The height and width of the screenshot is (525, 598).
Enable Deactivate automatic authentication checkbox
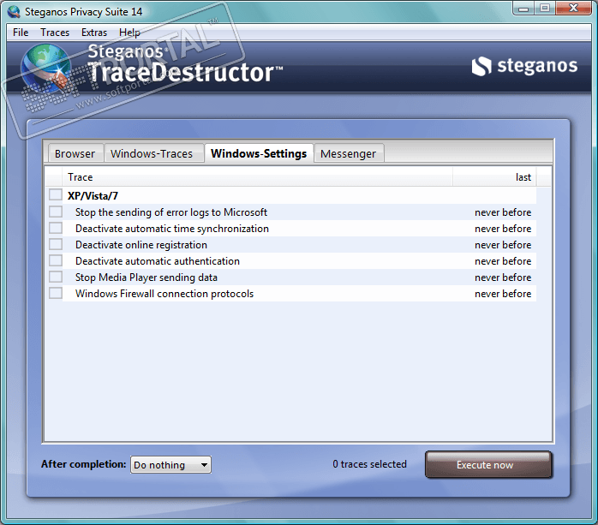tap(56, 260)
